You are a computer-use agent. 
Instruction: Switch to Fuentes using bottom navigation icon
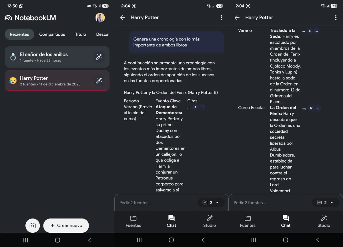click(x=133, y=222)
